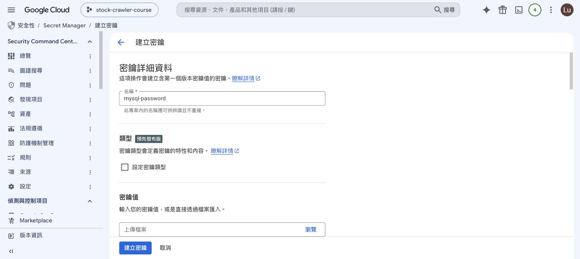Click the 上傳檔案 upload field
580x259 pixels.
[x=222, y=229]
